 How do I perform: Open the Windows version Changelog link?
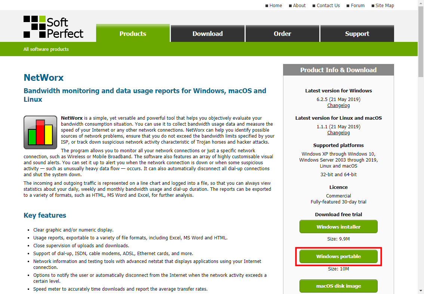tap(338, 105)
